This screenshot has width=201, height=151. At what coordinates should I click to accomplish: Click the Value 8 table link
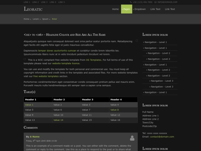click(x=115, y=110)
